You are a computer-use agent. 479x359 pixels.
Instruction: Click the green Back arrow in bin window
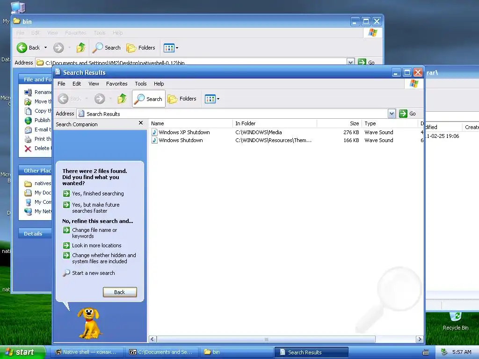coord(22,48)
